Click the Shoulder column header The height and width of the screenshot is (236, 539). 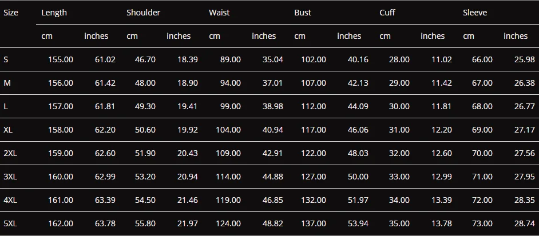[x=144, y=13]
